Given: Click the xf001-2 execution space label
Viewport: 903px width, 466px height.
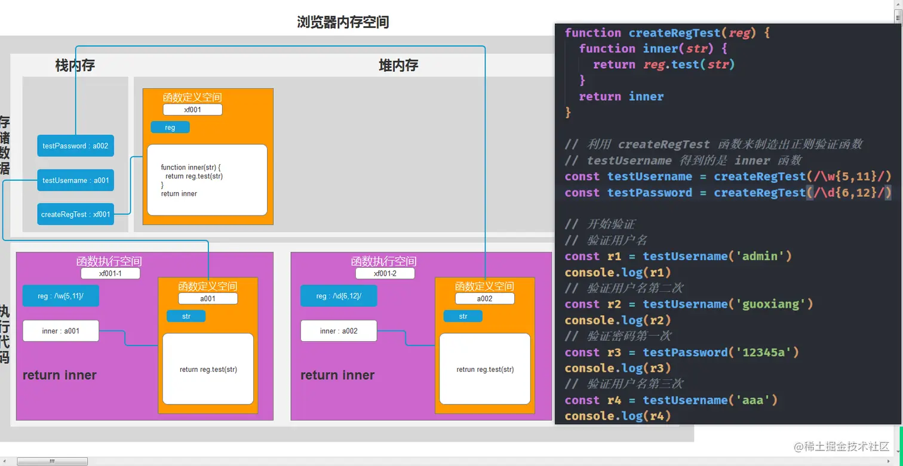Looking at the screenshot, I should click(385, 273).
